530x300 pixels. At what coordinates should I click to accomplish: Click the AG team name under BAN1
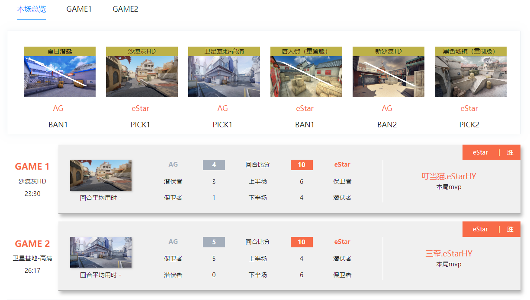[58, 108]
